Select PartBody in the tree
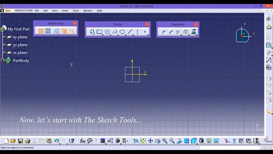The width and height of the screenshot is (273, 154). [x=21, y=61]
